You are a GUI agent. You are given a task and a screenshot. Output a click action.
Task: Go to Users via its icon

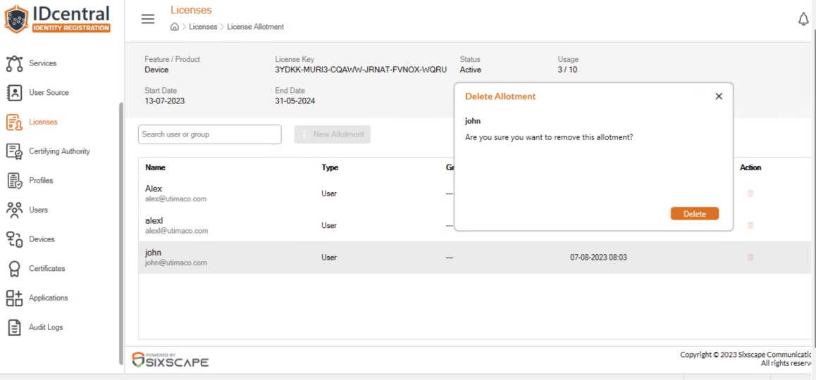[x=14, y=210]
